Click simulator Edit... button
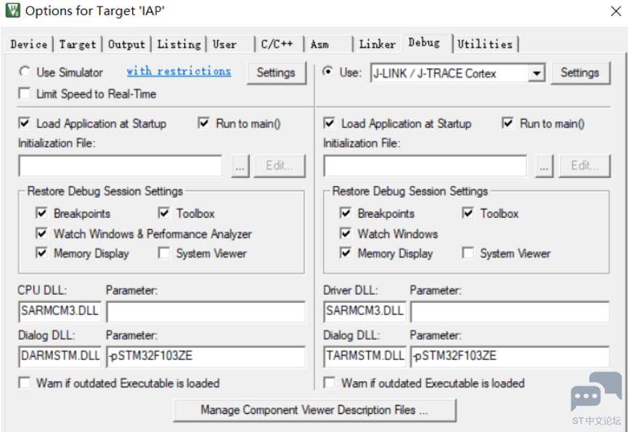Image resolution: width=628 pixels, height=432 pixels. [x=280, y=166]
